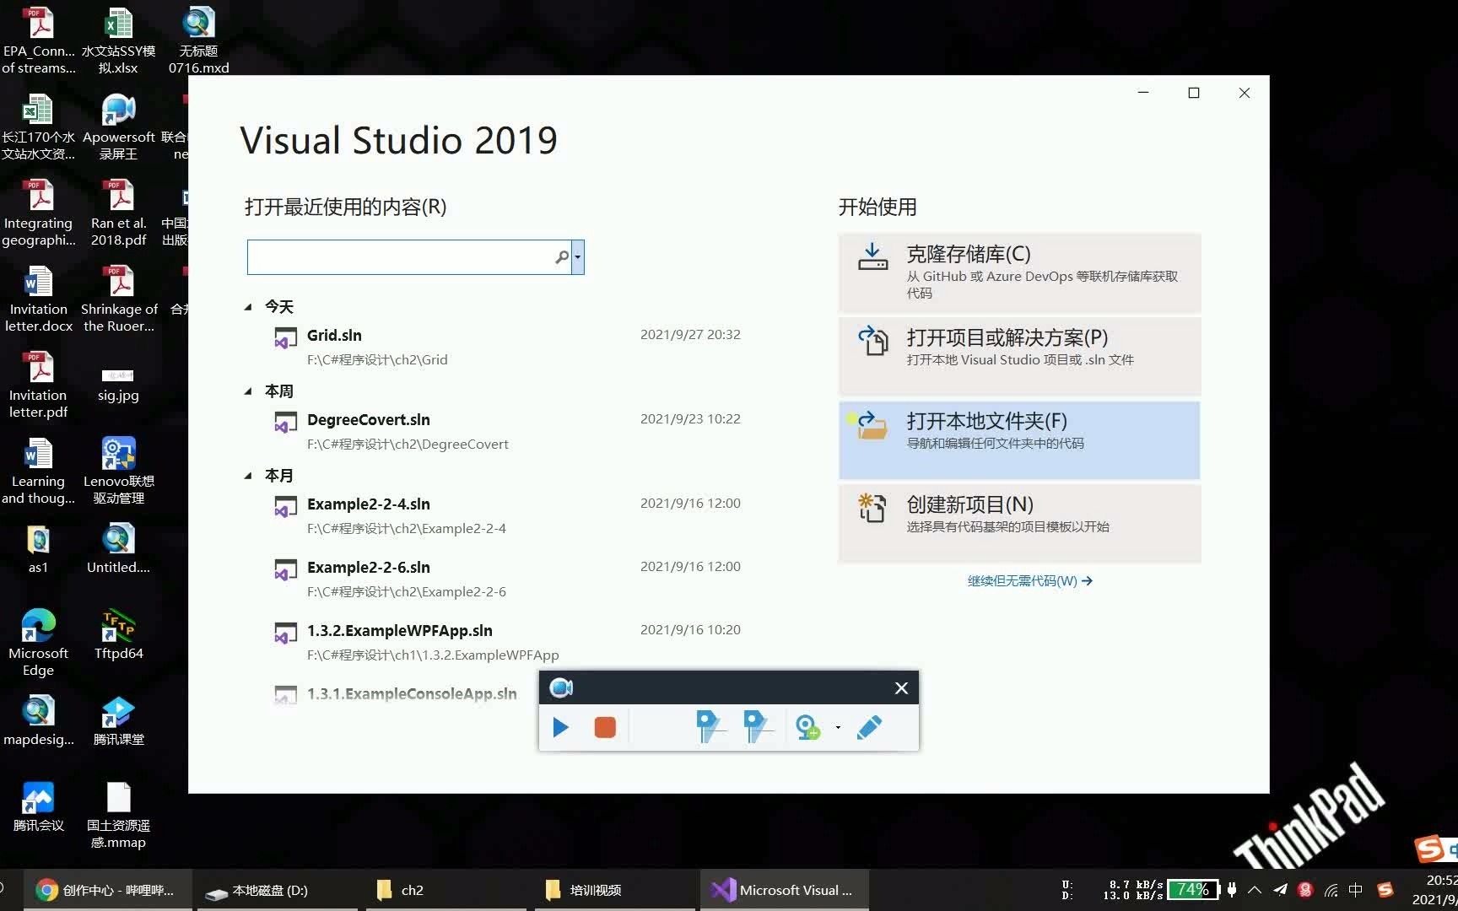Select 长江170个水文站 Excel desktop icon

tap(38, 127)
